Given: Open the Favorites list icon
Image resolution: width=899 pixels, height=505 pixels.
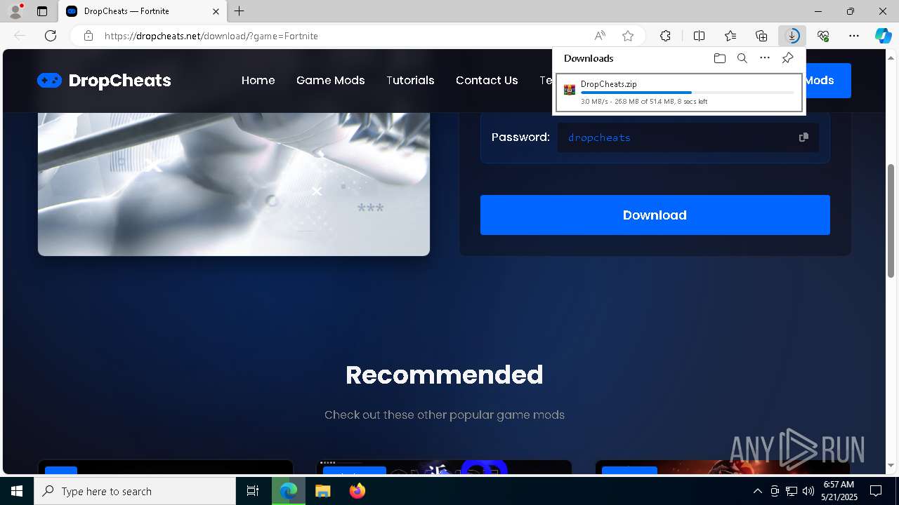Looking at the screenshot, I should (730, 36).
